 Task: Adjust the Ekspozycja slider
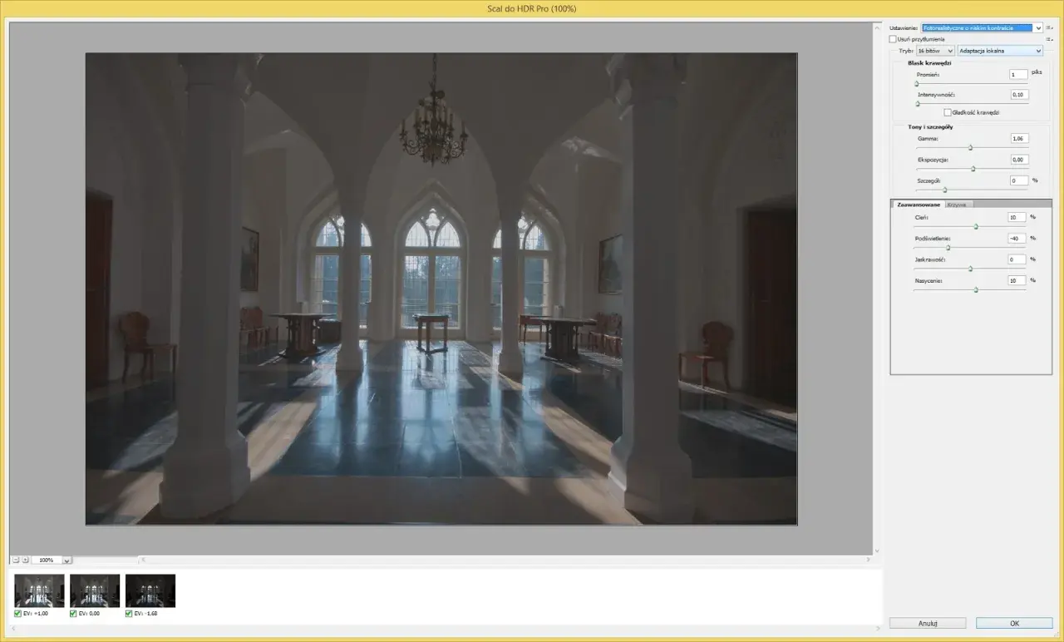973,169
